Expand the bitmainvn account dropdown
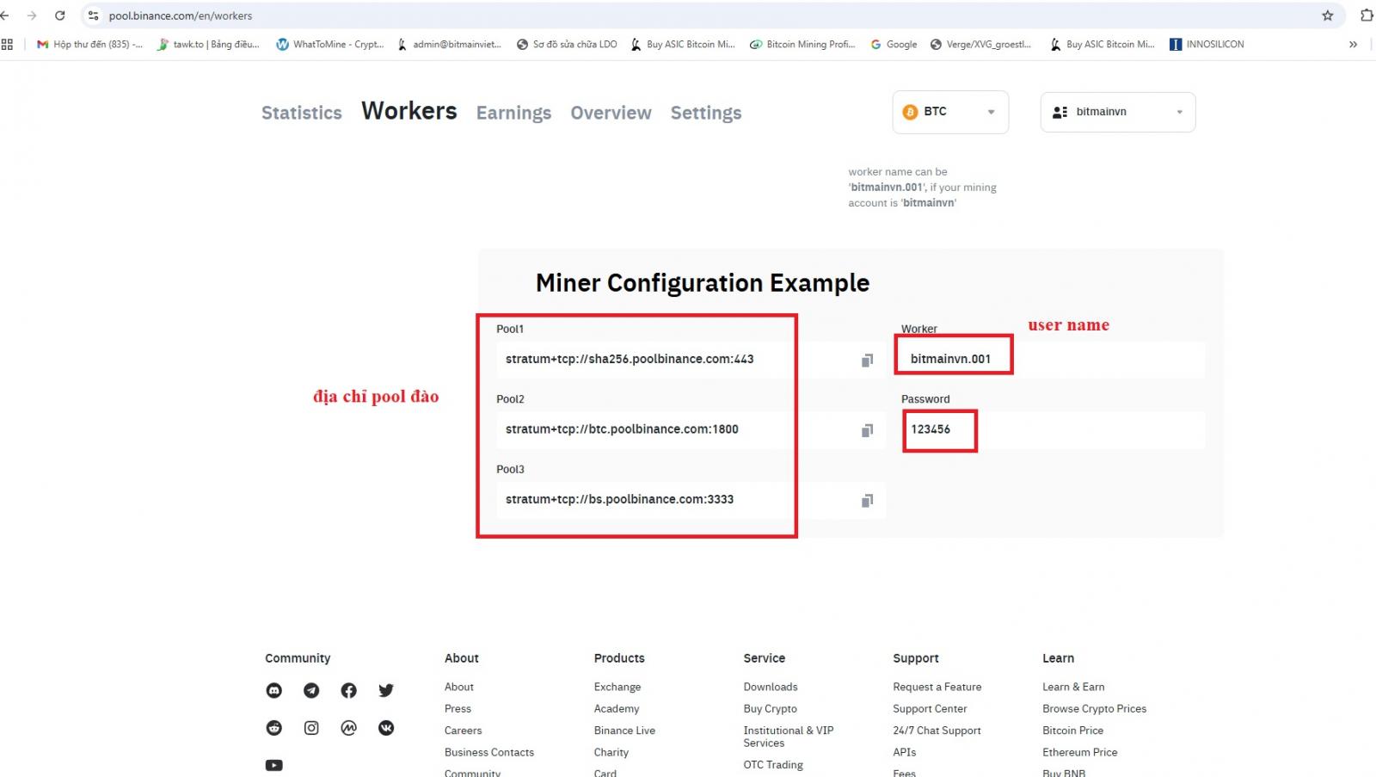Image resolution: width=1376 pixels, height=777 pixels. (x=1118, y=112)
